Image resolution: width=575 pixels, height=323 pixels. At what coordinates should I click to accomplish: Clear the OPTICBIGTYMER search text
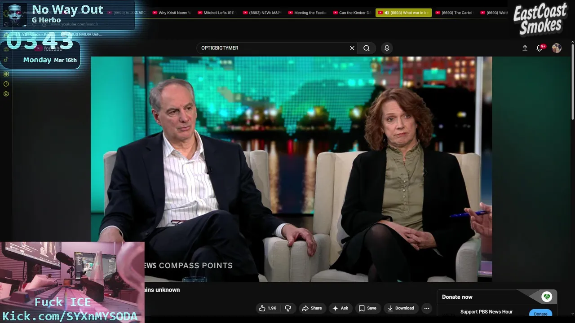352,48
